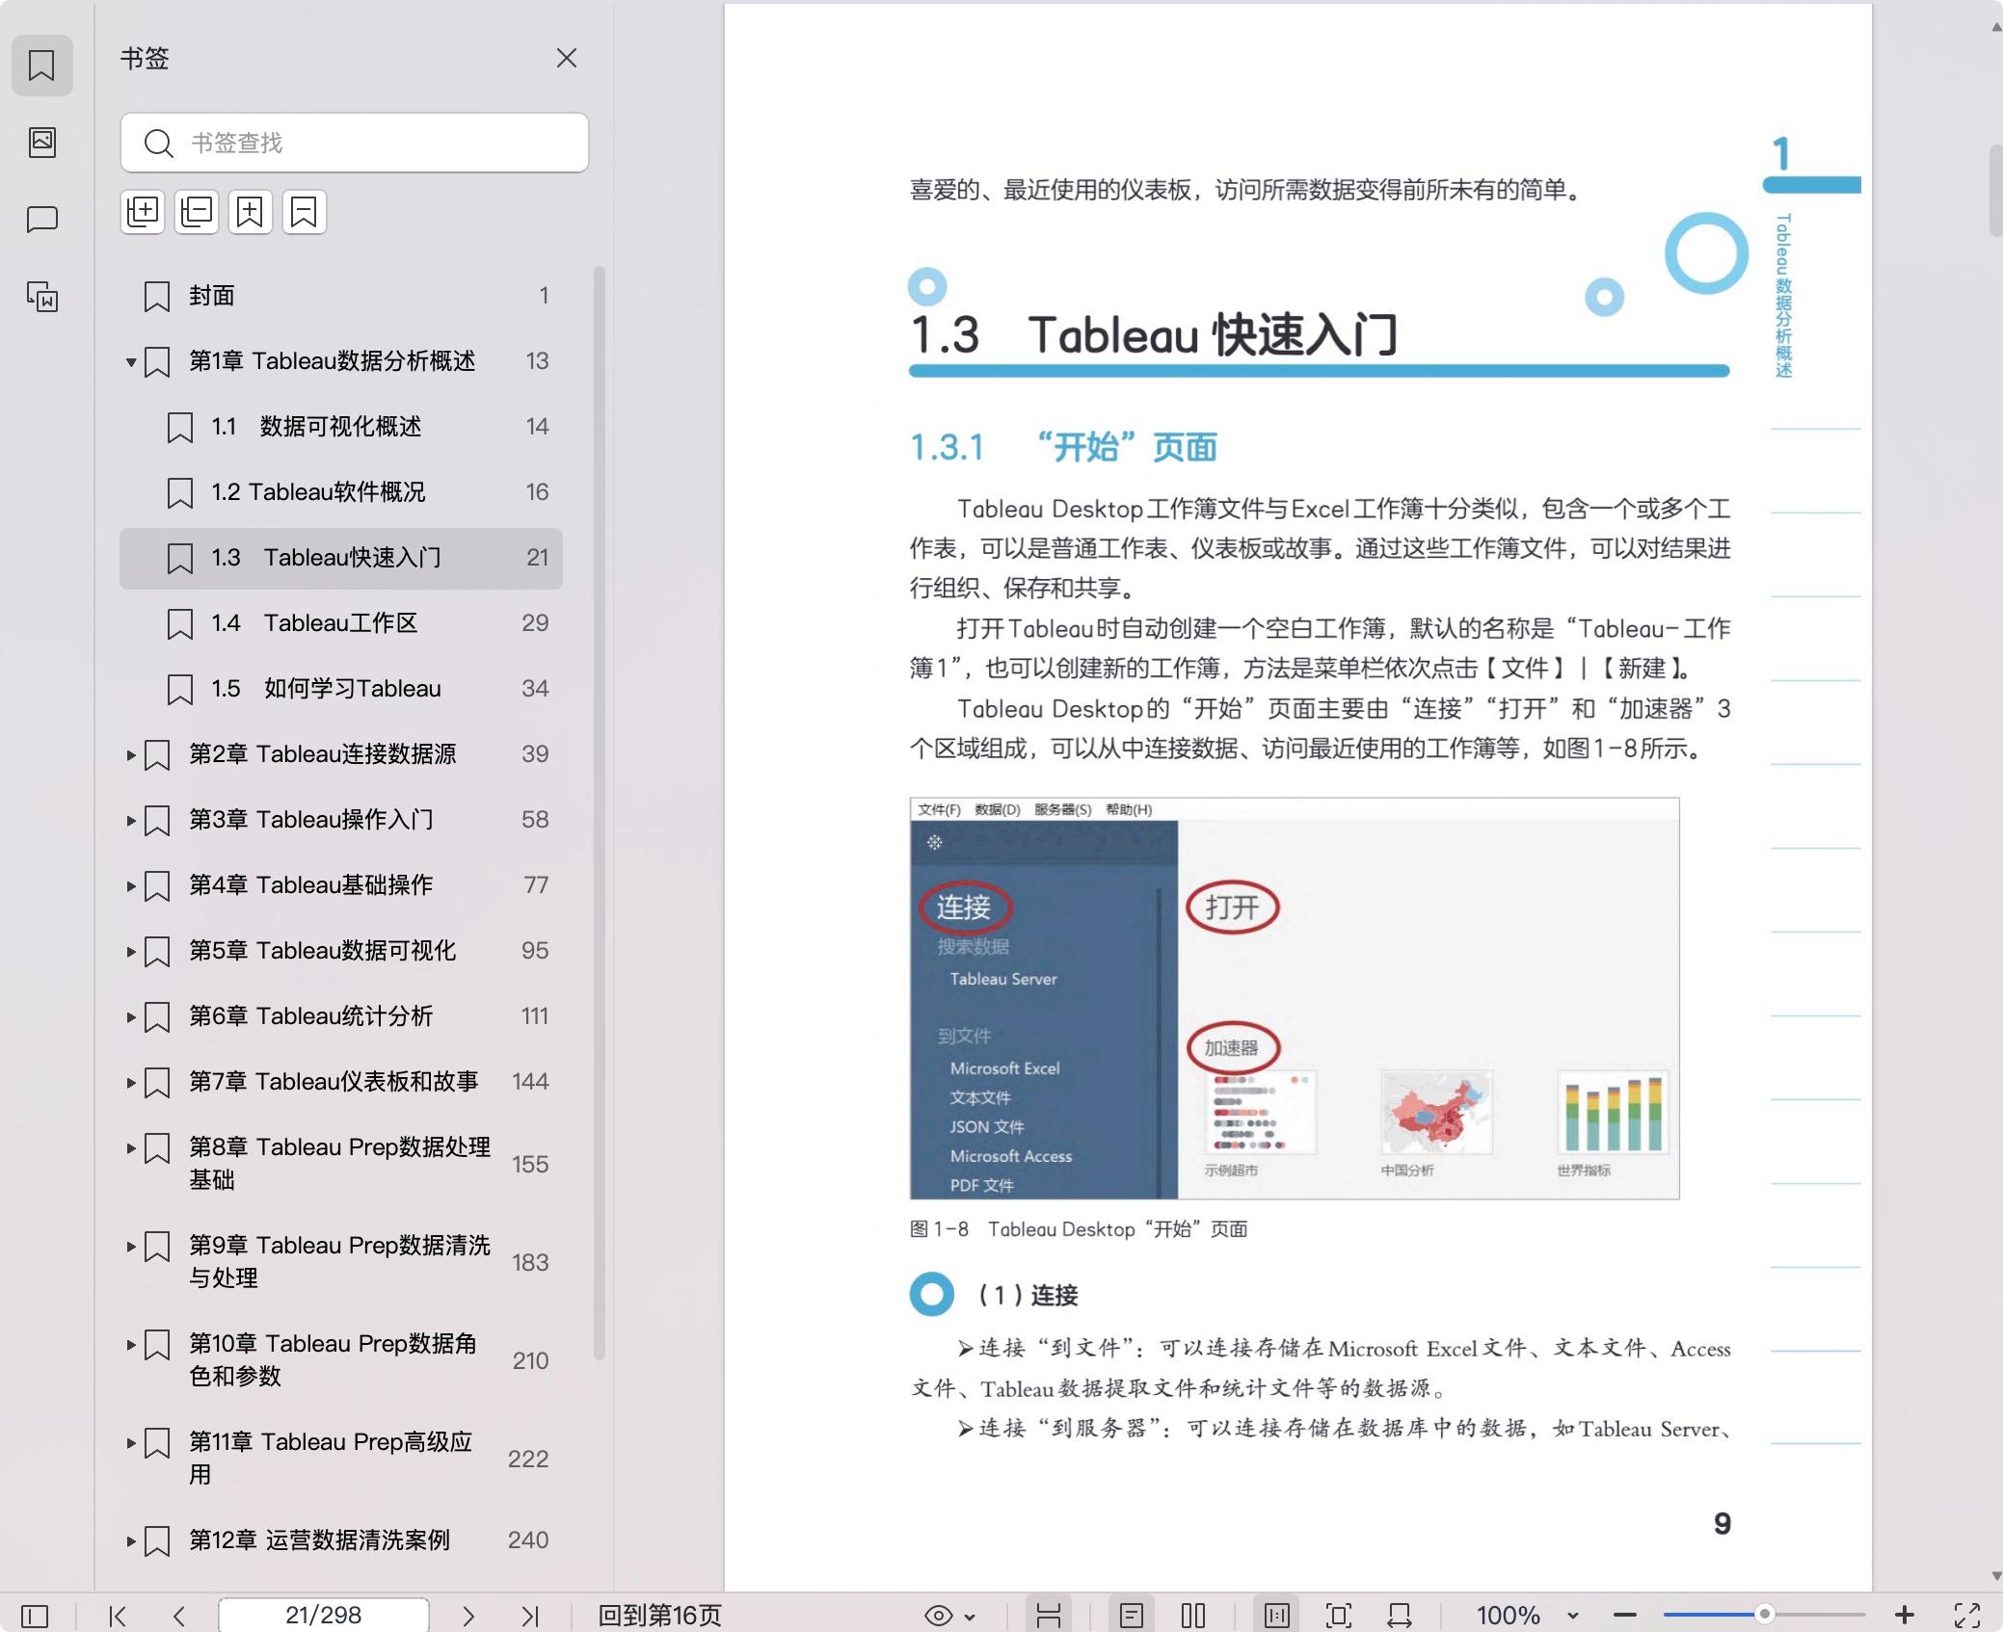Open the thumbnails panel icon in sidebar

pos(41,142)
